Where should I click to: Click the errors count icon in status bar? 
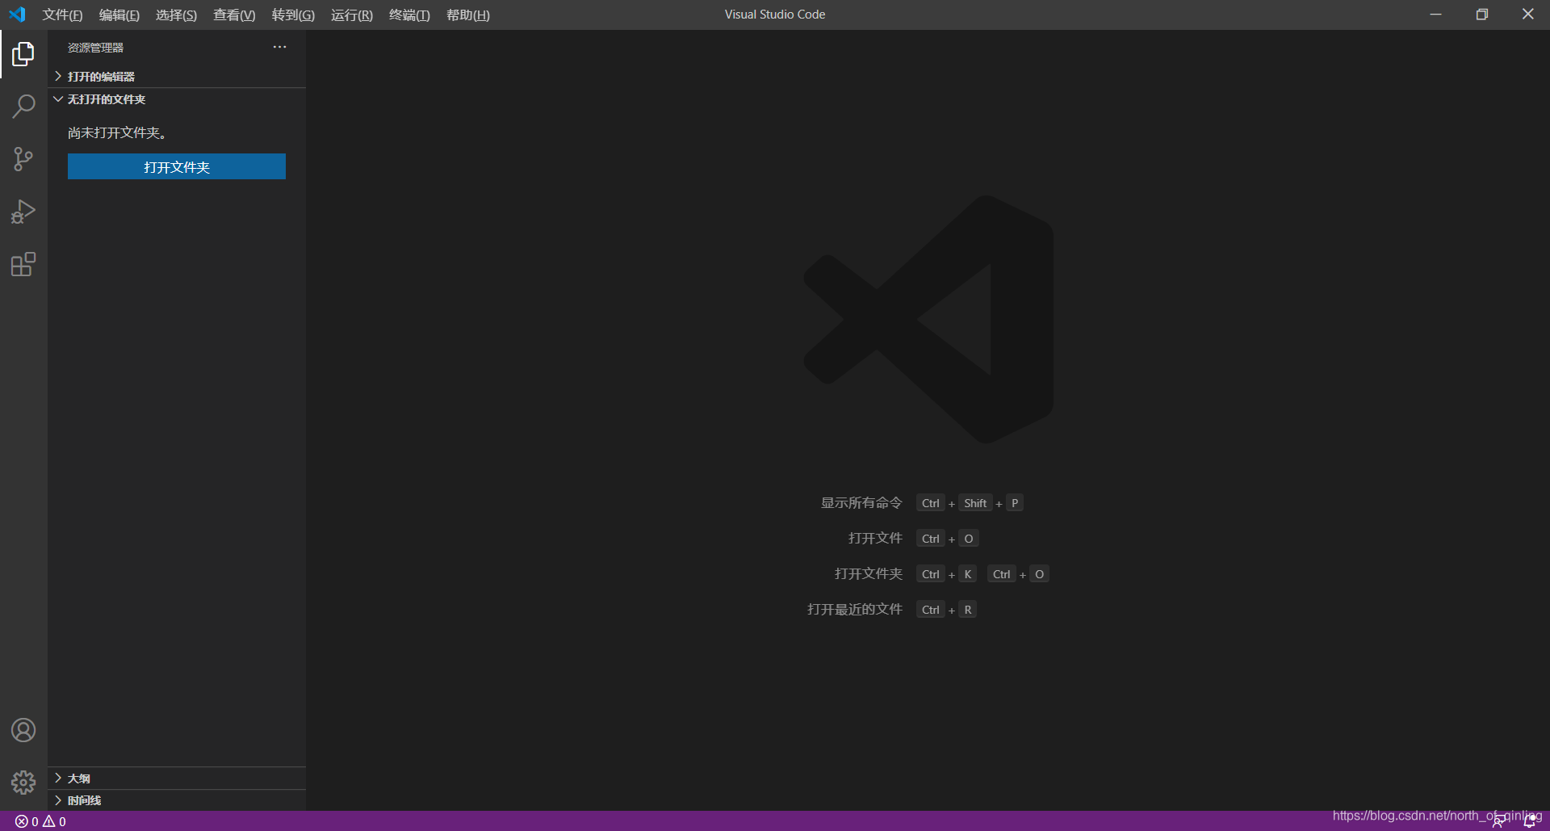coord(27,821)
